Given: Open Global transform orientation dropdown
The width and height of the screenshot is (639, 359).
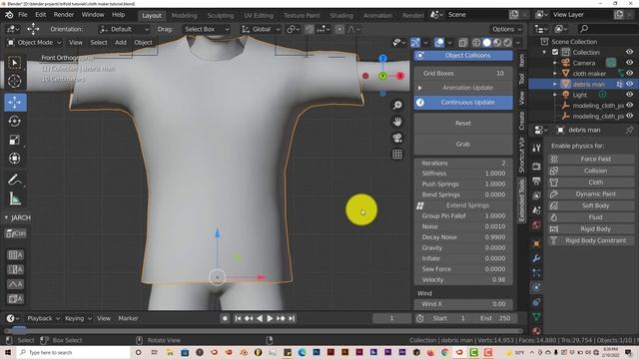Looking at the screenshot, I should tap(261, 29).
